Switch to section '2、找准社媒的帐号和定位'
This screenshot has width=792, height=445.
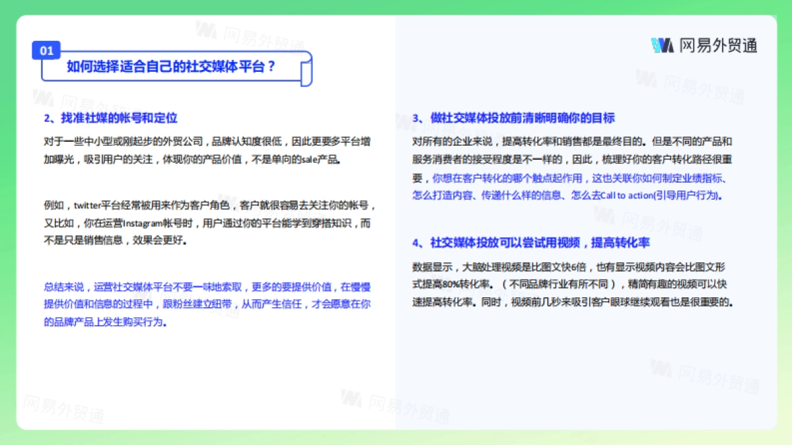109,119
